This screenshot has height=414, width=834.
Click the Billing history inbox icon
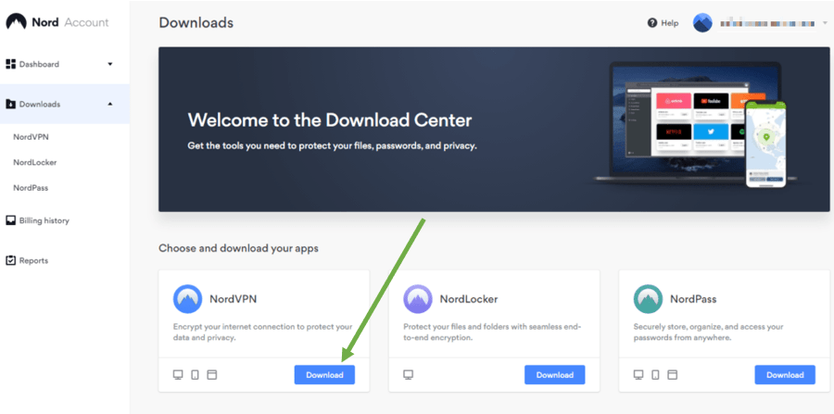10,220
